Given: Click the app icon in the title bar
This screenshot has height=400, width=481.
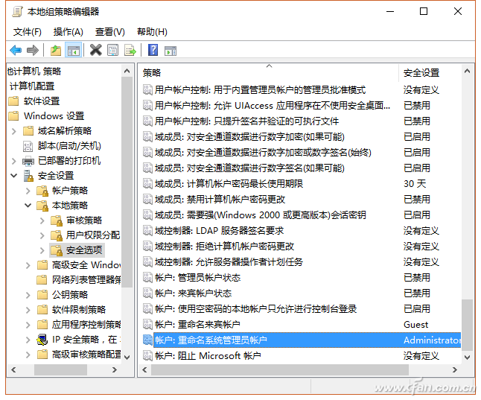Looking at the screenshot, I should [x=17, y=12].
